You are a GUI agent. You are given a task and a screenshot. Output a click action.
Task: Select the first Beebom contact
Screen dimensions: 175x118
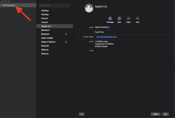click(55, 30)
